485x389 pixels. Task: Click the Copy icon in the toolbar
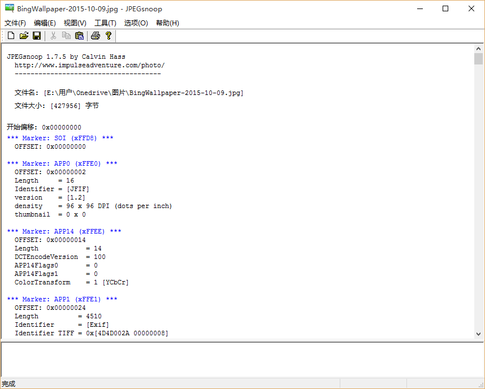[x=66, y=36]
